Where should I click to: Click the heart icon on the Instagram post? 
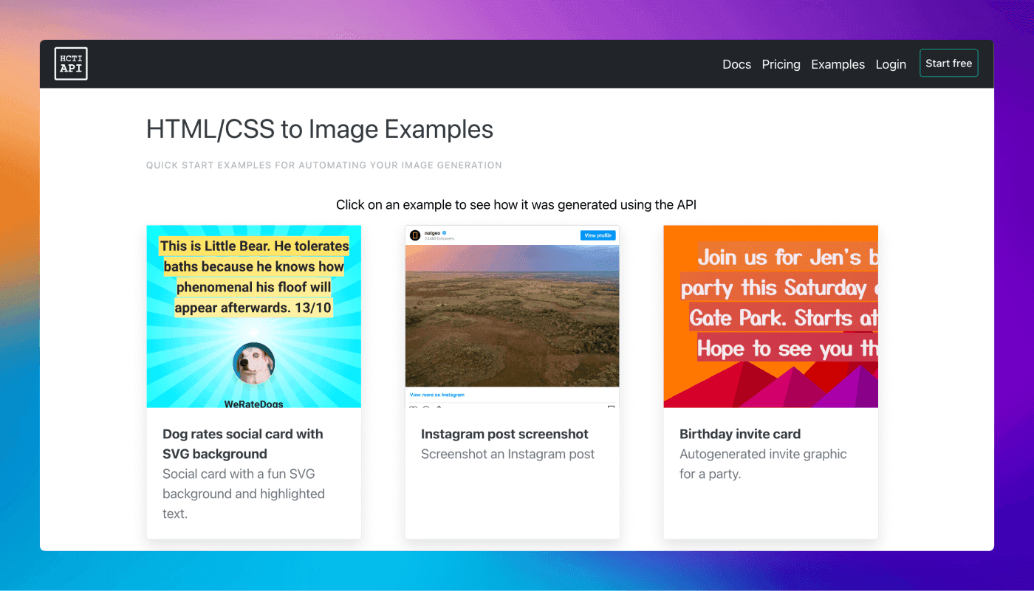point(413,408)
